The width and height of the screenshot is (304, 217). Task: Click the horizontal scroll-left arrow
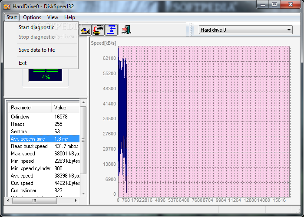coord(8,201)
